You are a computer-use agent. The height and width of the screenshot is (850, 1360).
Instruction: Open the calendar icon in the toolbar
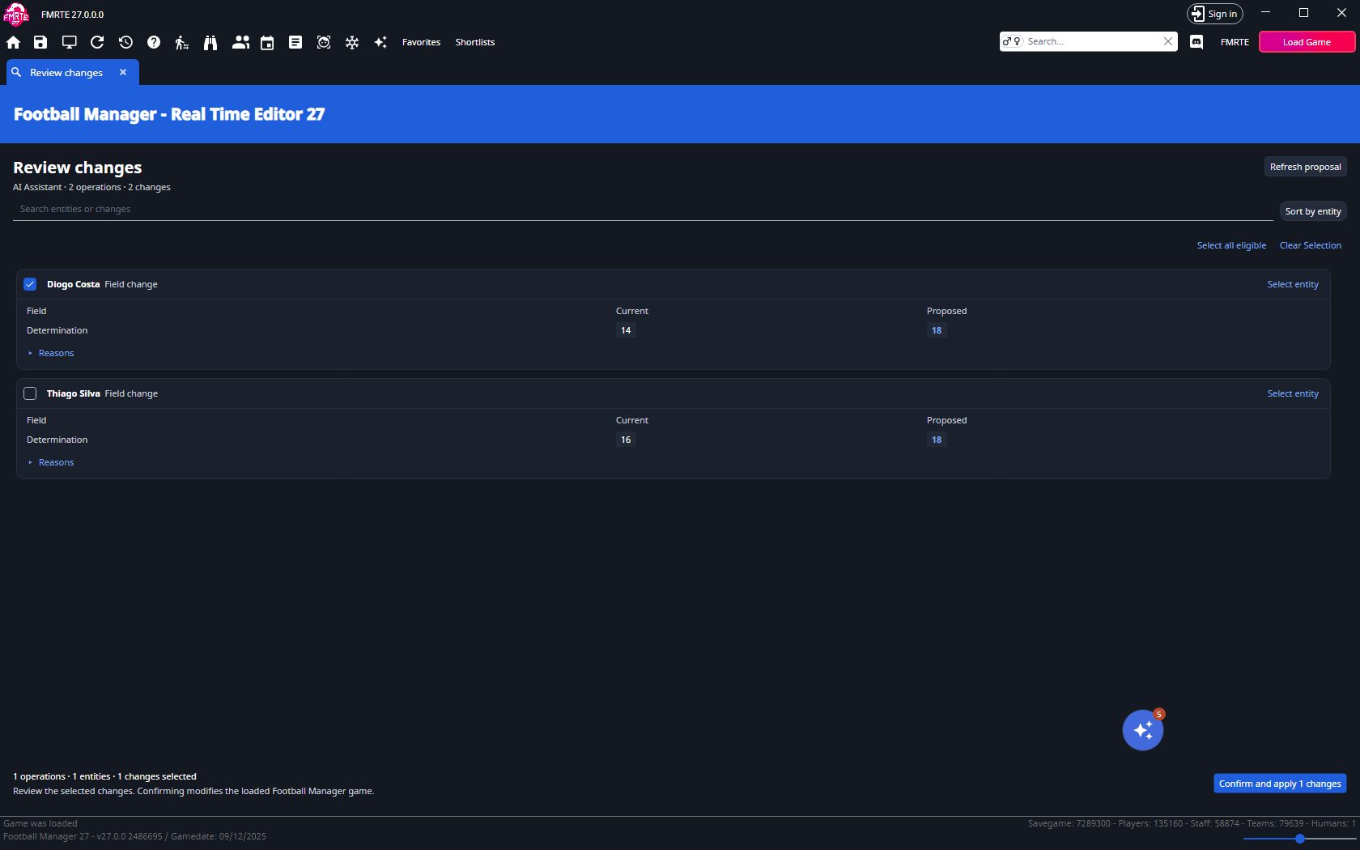click(267, 42)
